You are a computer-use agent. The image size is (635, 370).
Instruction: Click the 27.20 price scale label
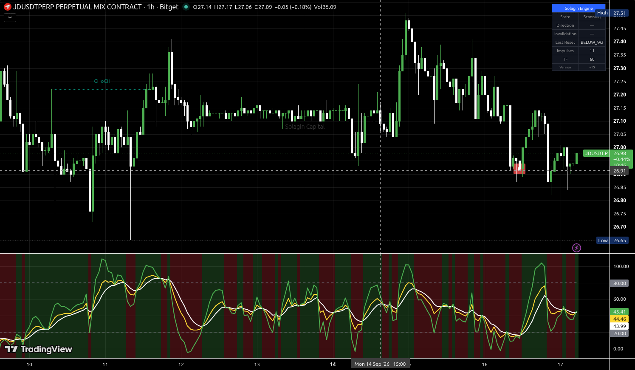(x=620, y=95)
